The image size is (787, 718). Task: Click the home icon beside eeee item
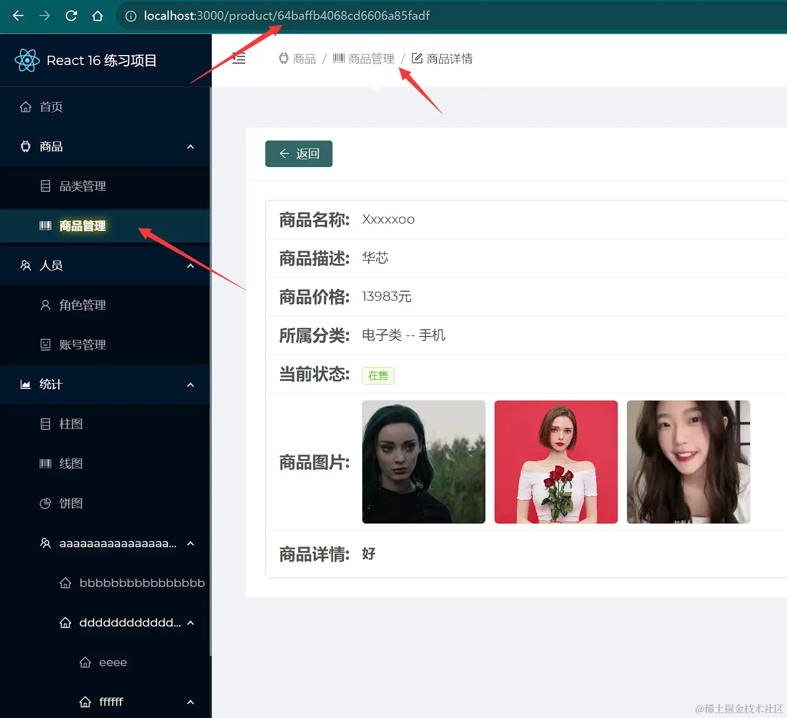(85, 662)
